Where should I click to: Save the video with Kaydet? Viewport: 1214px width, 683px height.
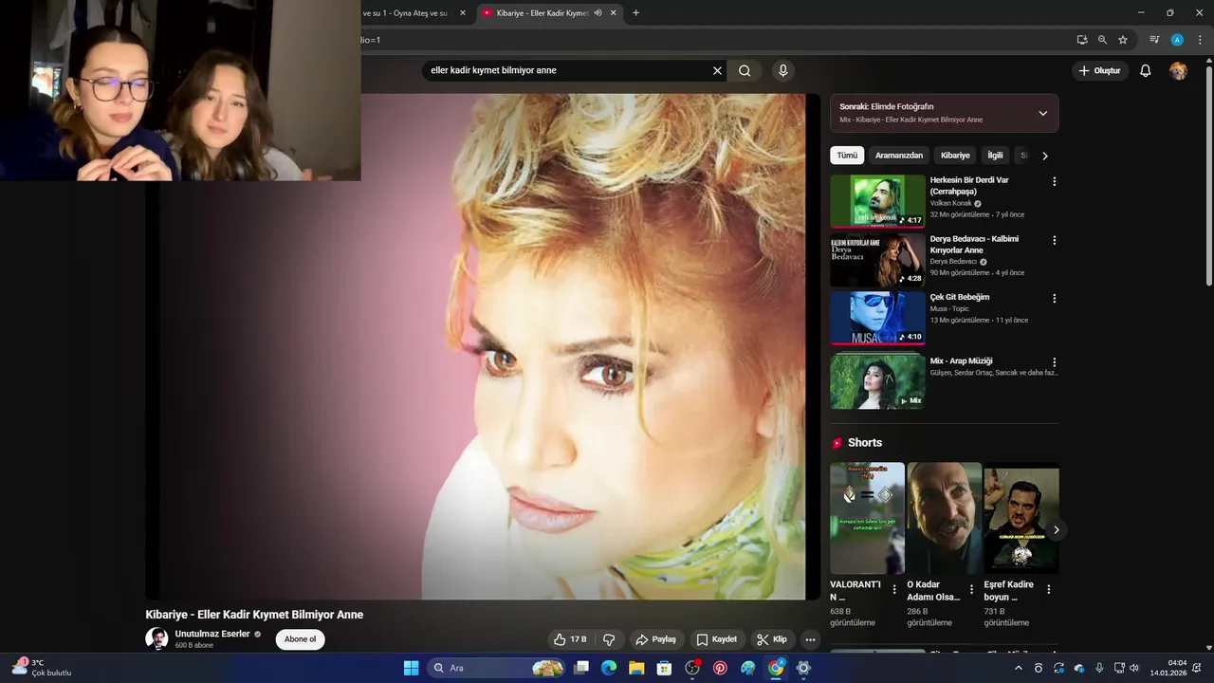click(716, 639)
